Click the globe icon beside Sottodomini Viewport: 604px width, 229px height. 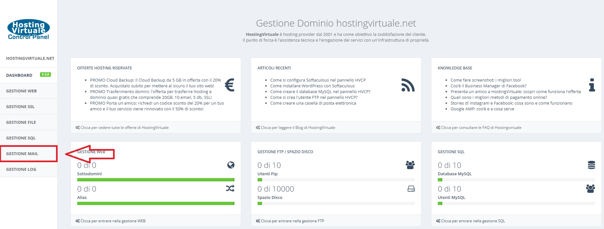(x=231, y=165)
